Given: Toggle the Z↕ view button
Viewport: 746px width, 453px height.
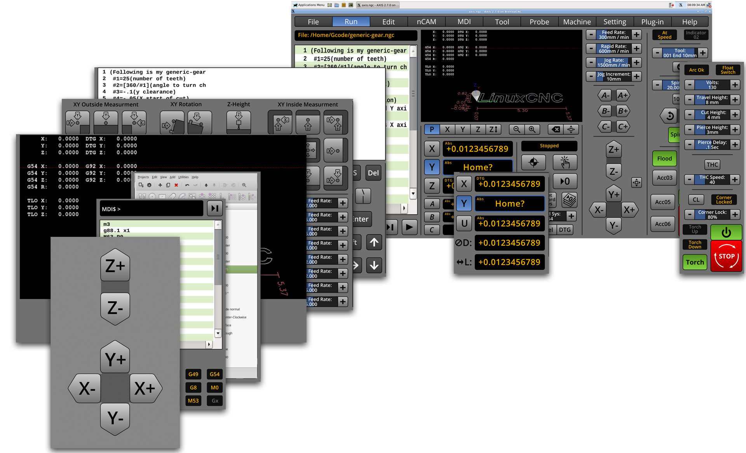Looking at the screenshot, I should 493,129.
